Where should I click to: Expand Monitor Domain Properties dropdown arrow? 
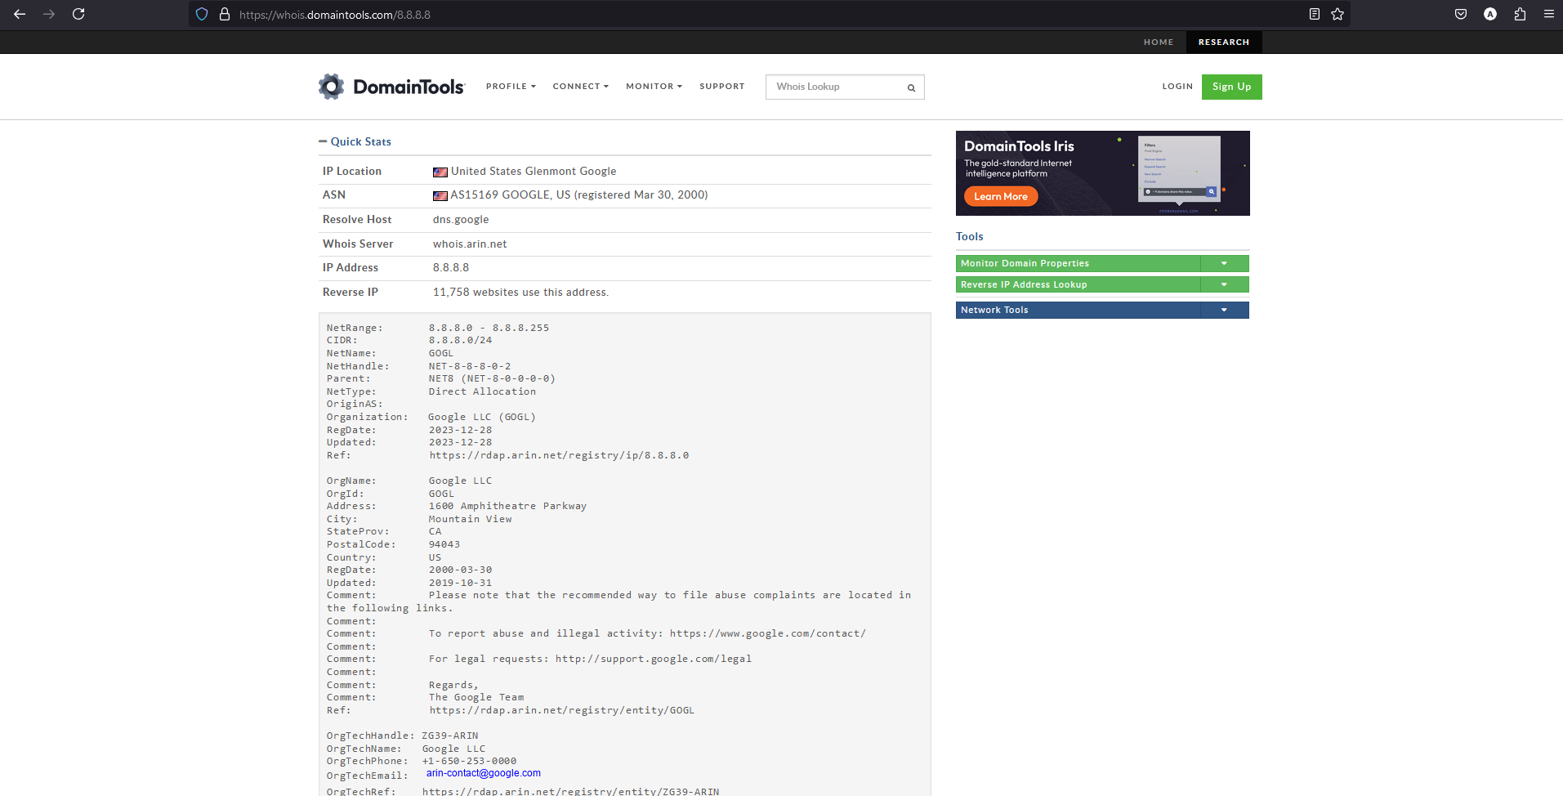(x=1224, y=263)
